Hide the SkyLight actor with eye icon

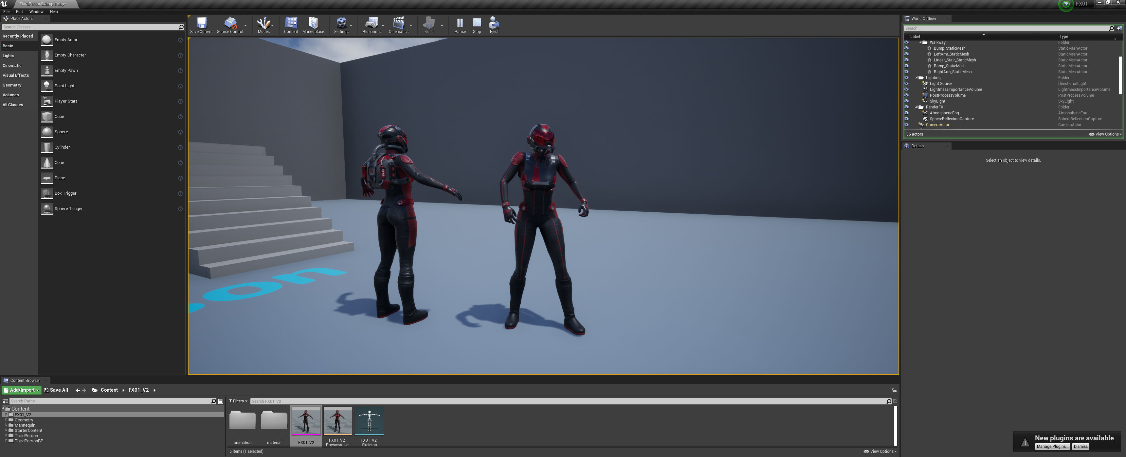906,101
